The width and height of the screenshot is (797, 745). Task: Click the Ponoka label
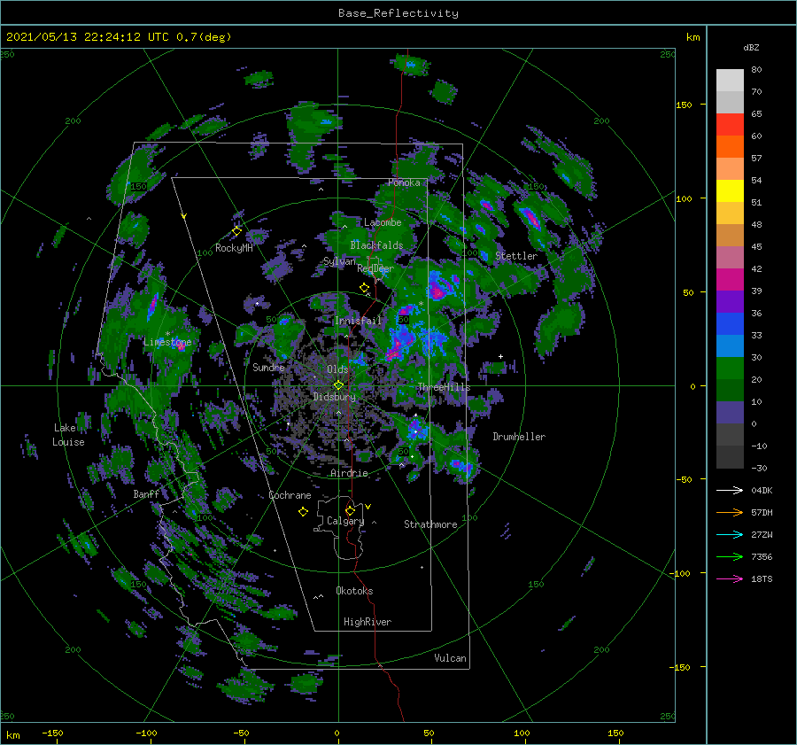tap(404, 182)
